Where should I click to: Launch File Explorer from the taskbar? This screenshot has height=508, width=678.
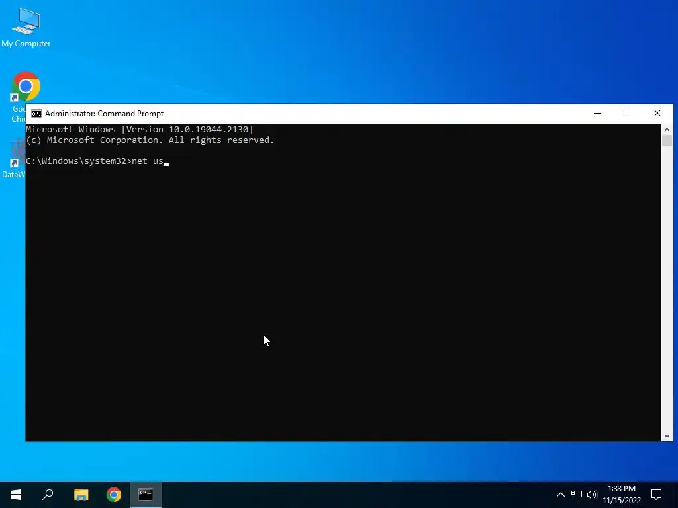81,495
